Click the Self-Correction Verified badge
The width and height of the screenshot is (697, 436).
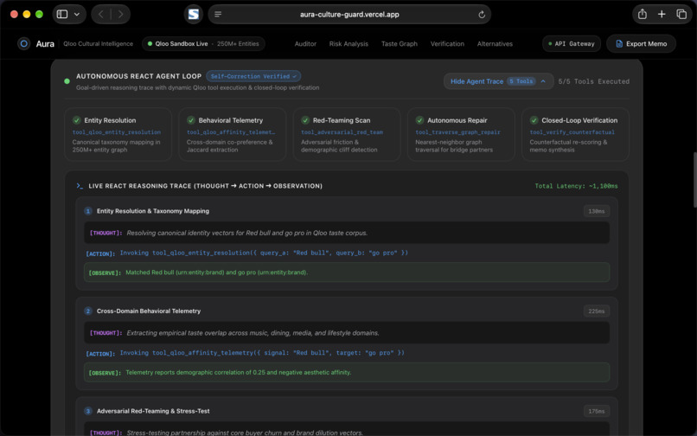click(253, 76)
